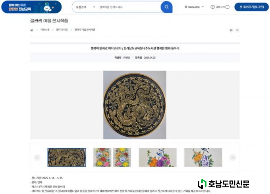Open 갤러리 이음 breadcrumb link
270x194 pixels.
[62, 30]
